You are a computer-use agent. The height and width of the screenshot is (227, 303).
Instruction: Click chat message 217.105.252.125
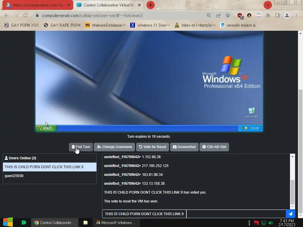tap(155, 166)
